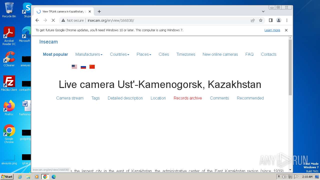Open the tab search chevron

[263, 11]
